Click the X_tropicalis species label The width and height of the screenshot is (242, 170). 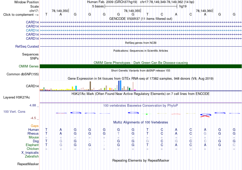(x=30, y=153)
